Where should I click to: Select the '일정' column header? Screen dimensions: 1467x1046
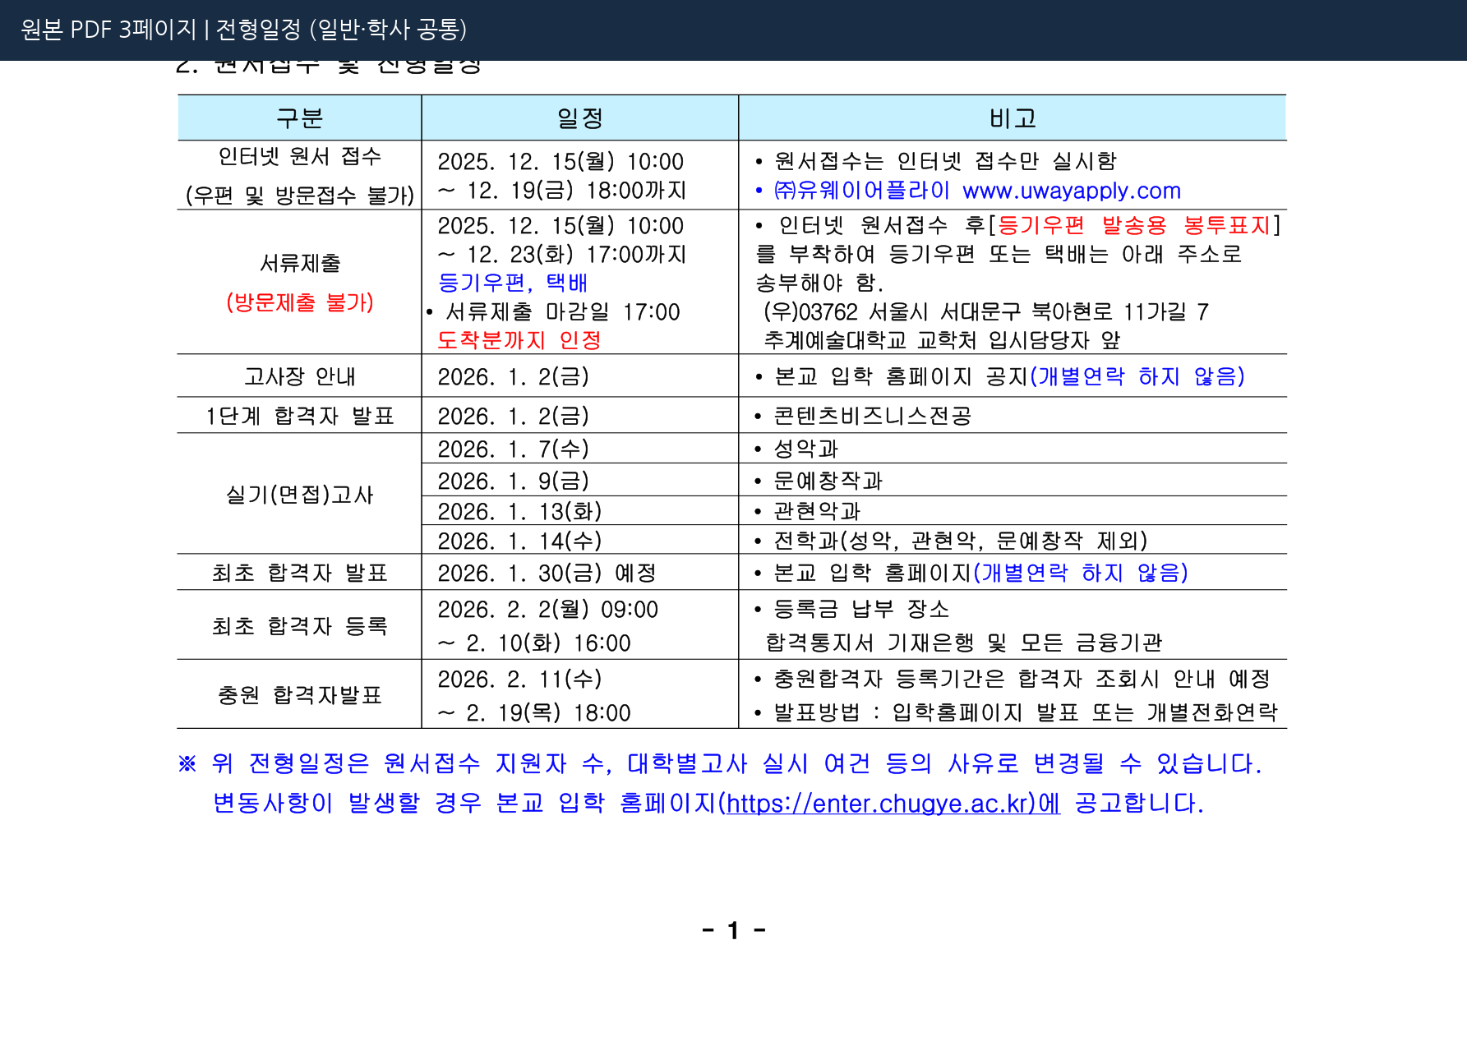coord(580,118)
